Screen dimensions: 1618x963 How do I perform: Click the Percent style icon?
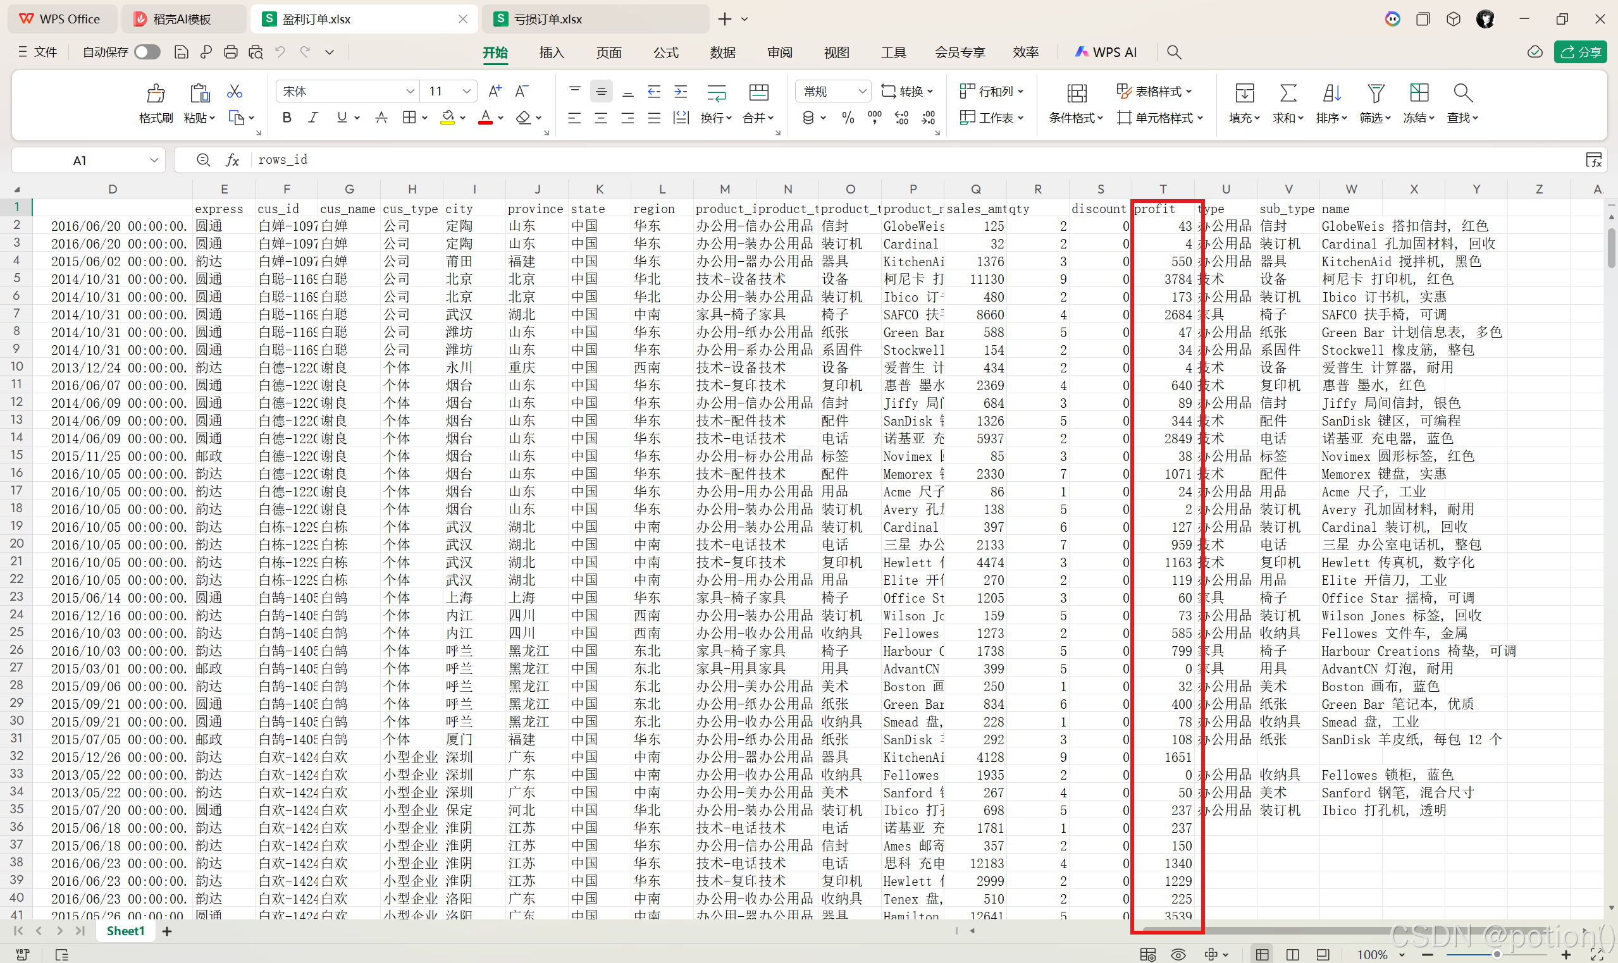click(848, 118)
